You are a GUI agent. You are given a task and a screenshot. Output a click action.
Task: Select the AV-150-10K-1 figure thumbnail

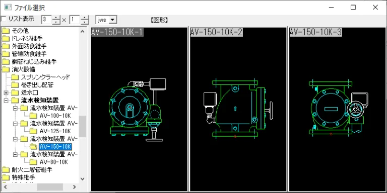pos(139,109)
